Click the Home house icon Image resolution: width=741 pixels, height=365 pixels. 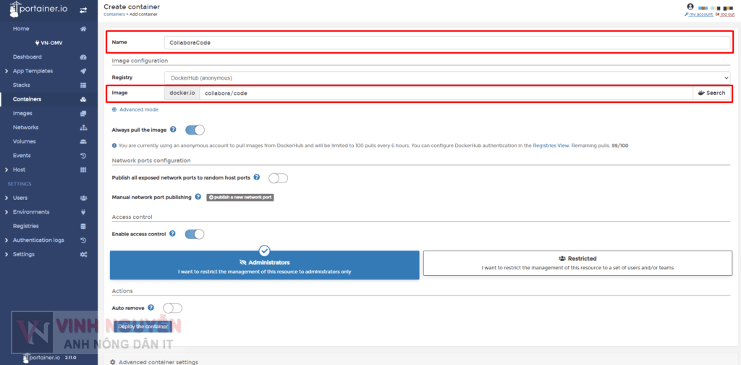tap(83, 29)
